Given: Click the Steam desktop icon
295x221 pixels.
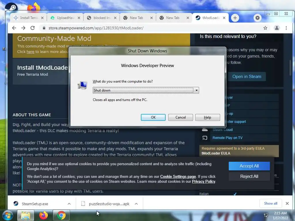Looking at the screenshot, I should click(x=11, y=7).
